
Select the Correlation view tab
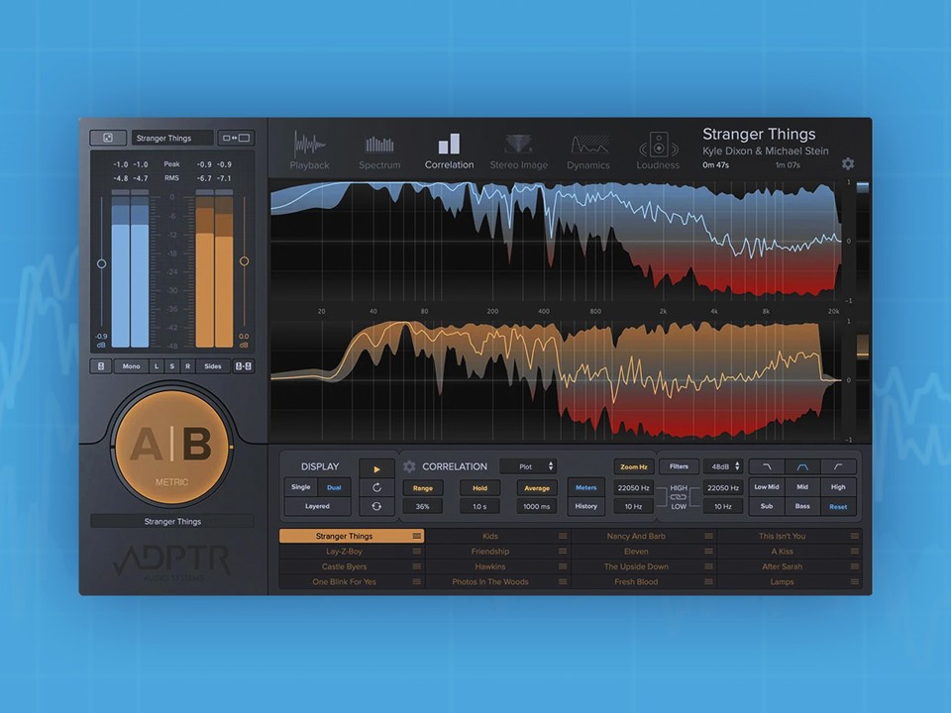(x=449, y=151)
